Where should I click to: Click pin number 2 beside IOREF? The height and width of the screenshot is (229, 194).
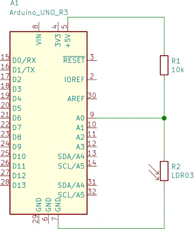pyautogui.click(x=92, y=76)
